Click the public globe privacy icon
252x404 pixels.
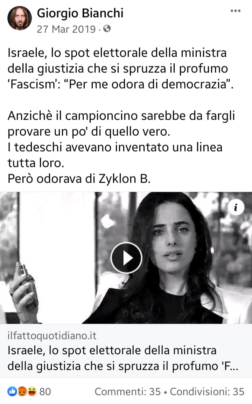[x=107, y=29]
